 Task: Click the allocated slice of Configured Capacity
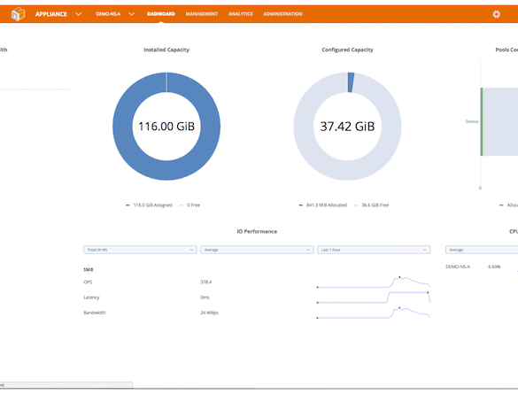pyautogui.click(x=351, y=82)
